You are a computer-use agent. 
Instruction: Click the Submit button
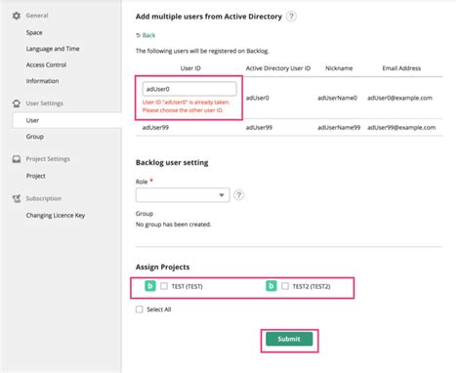tap(289, 339)
